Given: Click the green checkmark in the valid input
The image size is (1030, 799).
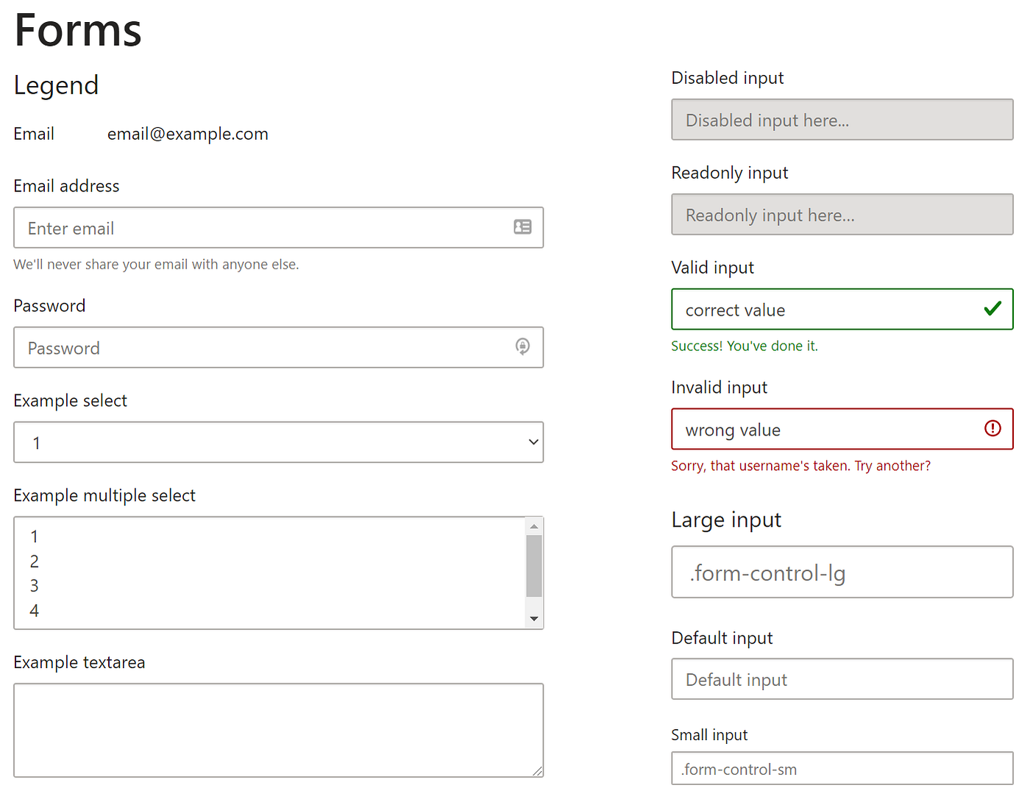Looking at the screenshot, I should coord(993,309).
